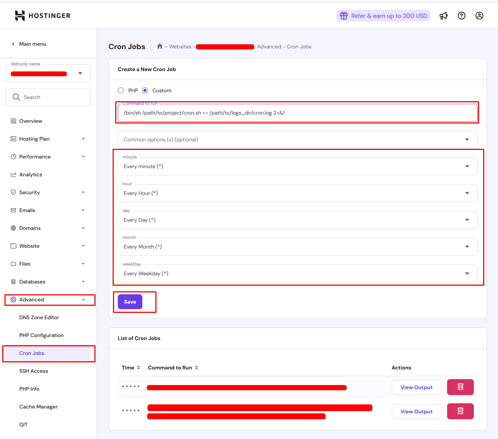Select the Custom radio button

tap(145, 90)
